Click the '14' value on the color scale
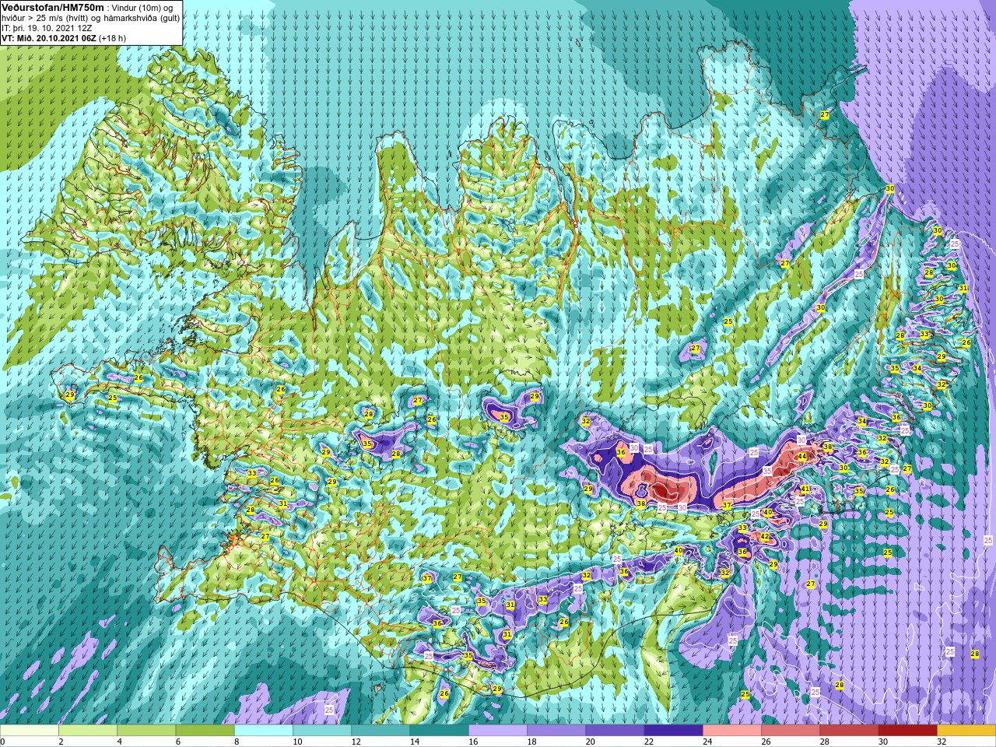This screenshot has height=747, width=996. point(415,742)
